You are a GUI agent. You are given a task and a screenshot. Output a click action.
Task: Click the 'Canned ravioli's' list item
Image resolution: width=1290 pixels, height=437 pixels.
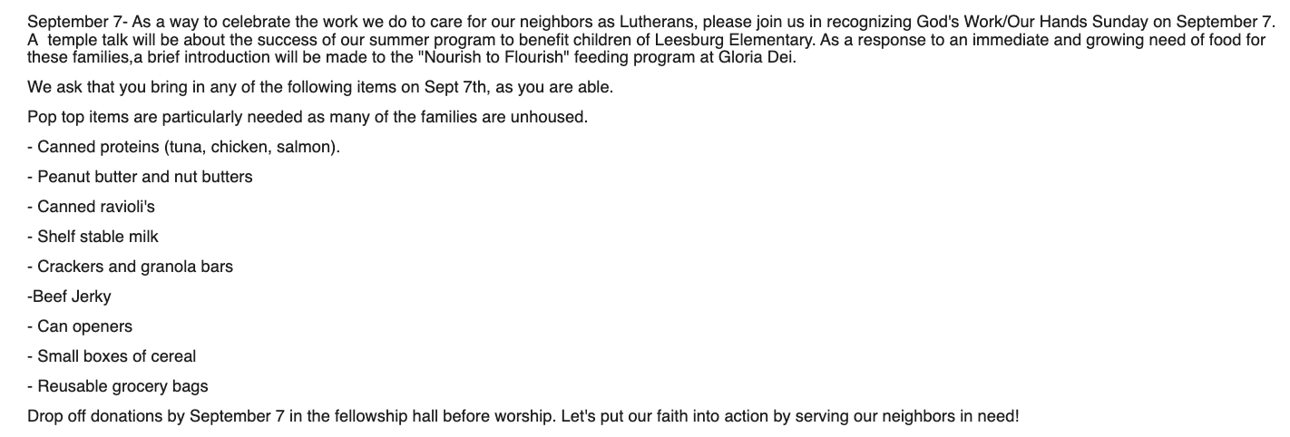click(x=91, y=207)
